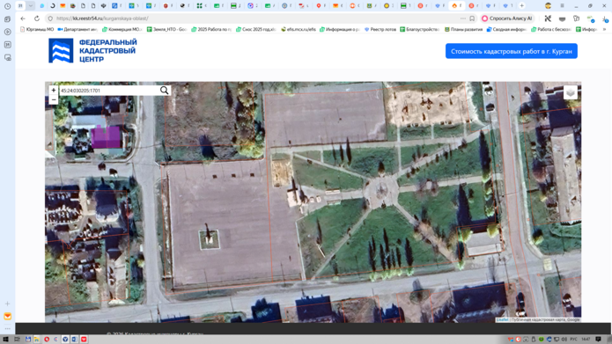Focus the cadastral number search field
This screenshot has height=344, width=612.
pos(109,91)
